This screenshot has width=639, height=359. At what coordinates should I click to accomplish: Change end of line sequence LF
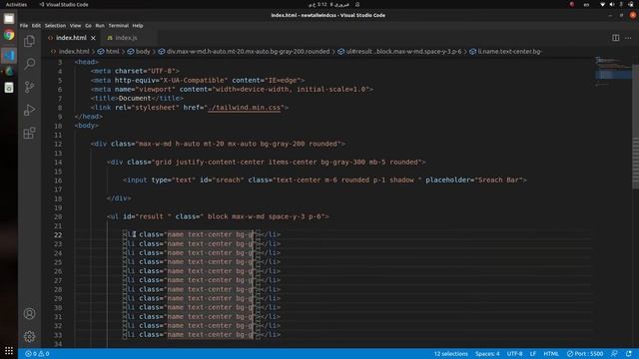coord(532,354)
